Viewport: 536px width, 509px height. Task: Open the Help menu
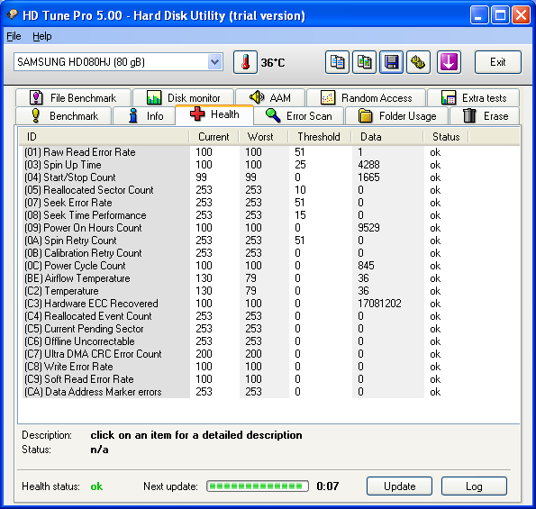pyautogui.click(x=42, y=36)
